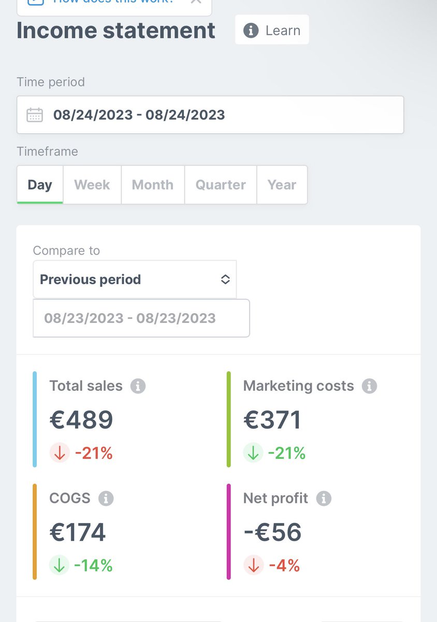Click red down arrow under Net profit
Viewport: 437px width, 622px height.
[253, 565]
